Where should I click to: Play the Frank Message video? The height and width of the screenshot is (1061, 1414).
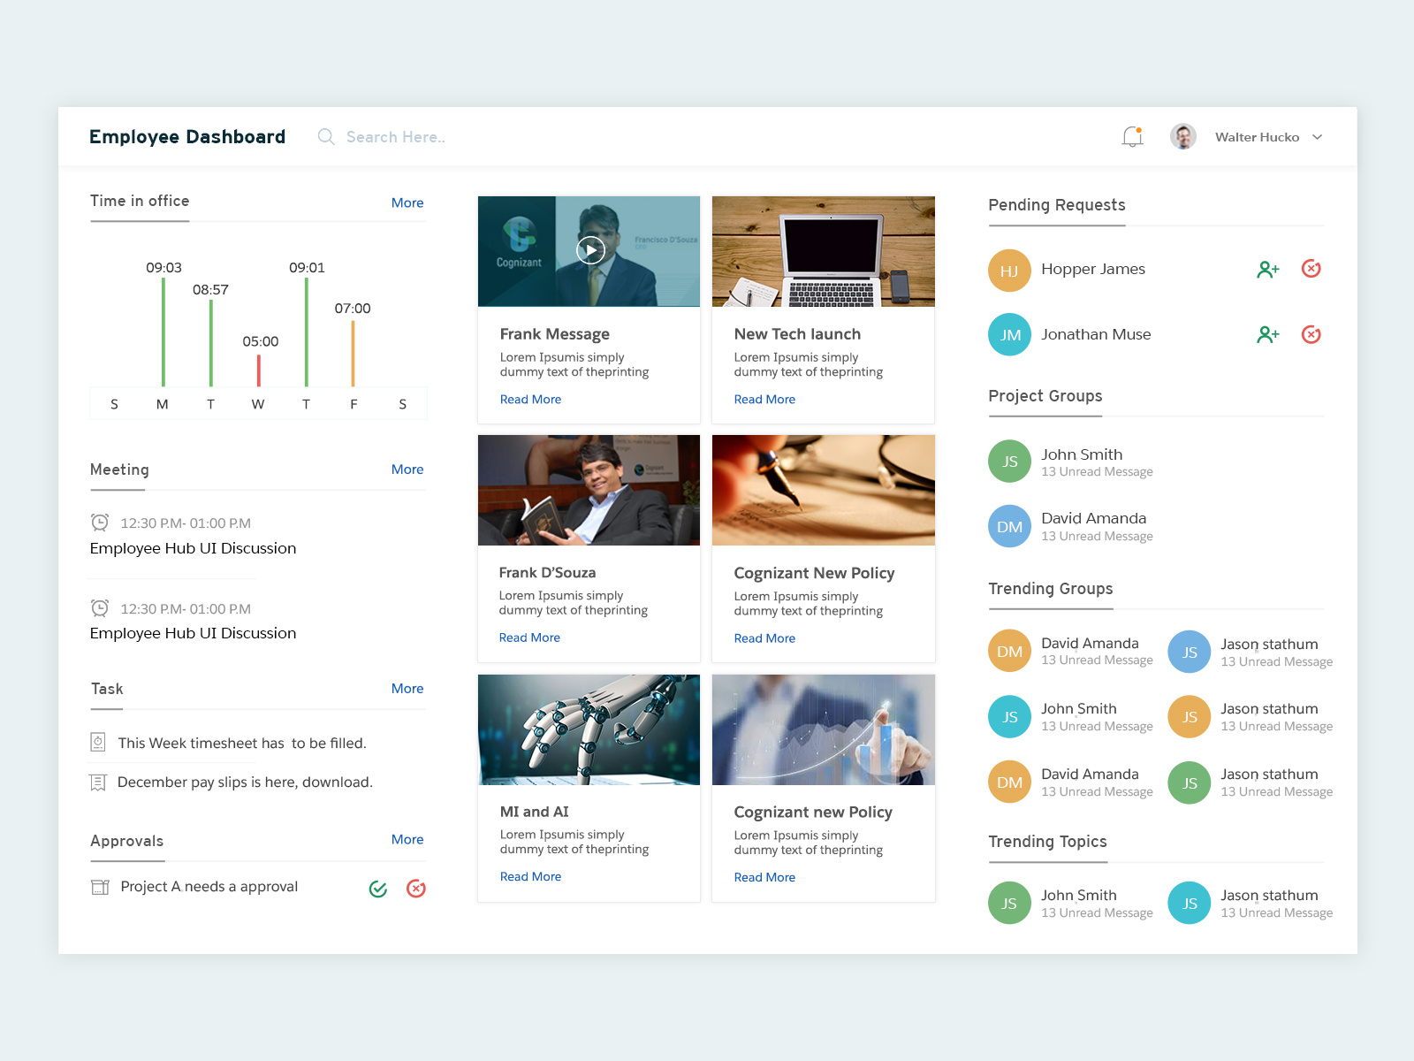point(589,250)
